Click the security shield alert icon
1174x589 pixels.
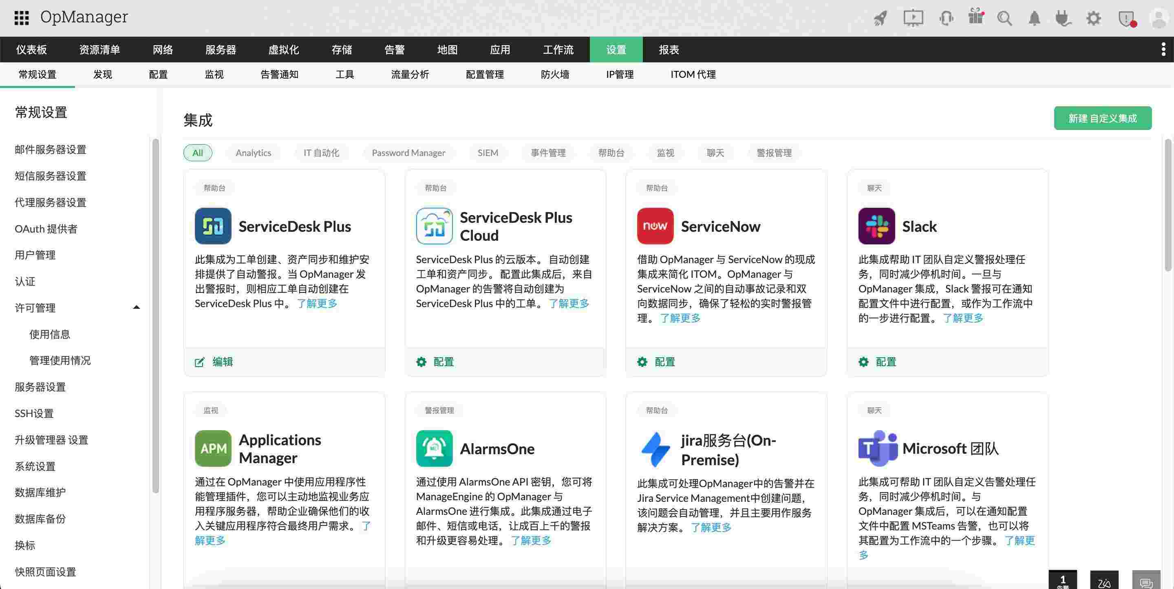1125,18
